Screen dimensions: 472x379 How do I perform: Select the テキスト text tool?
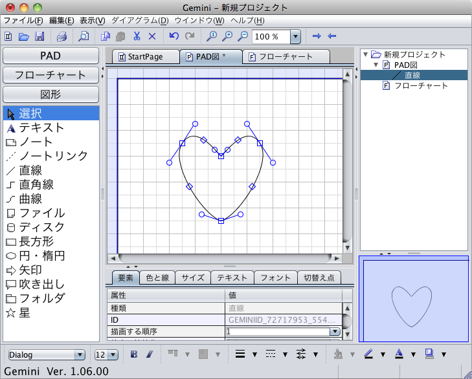(x=51, y=128)
